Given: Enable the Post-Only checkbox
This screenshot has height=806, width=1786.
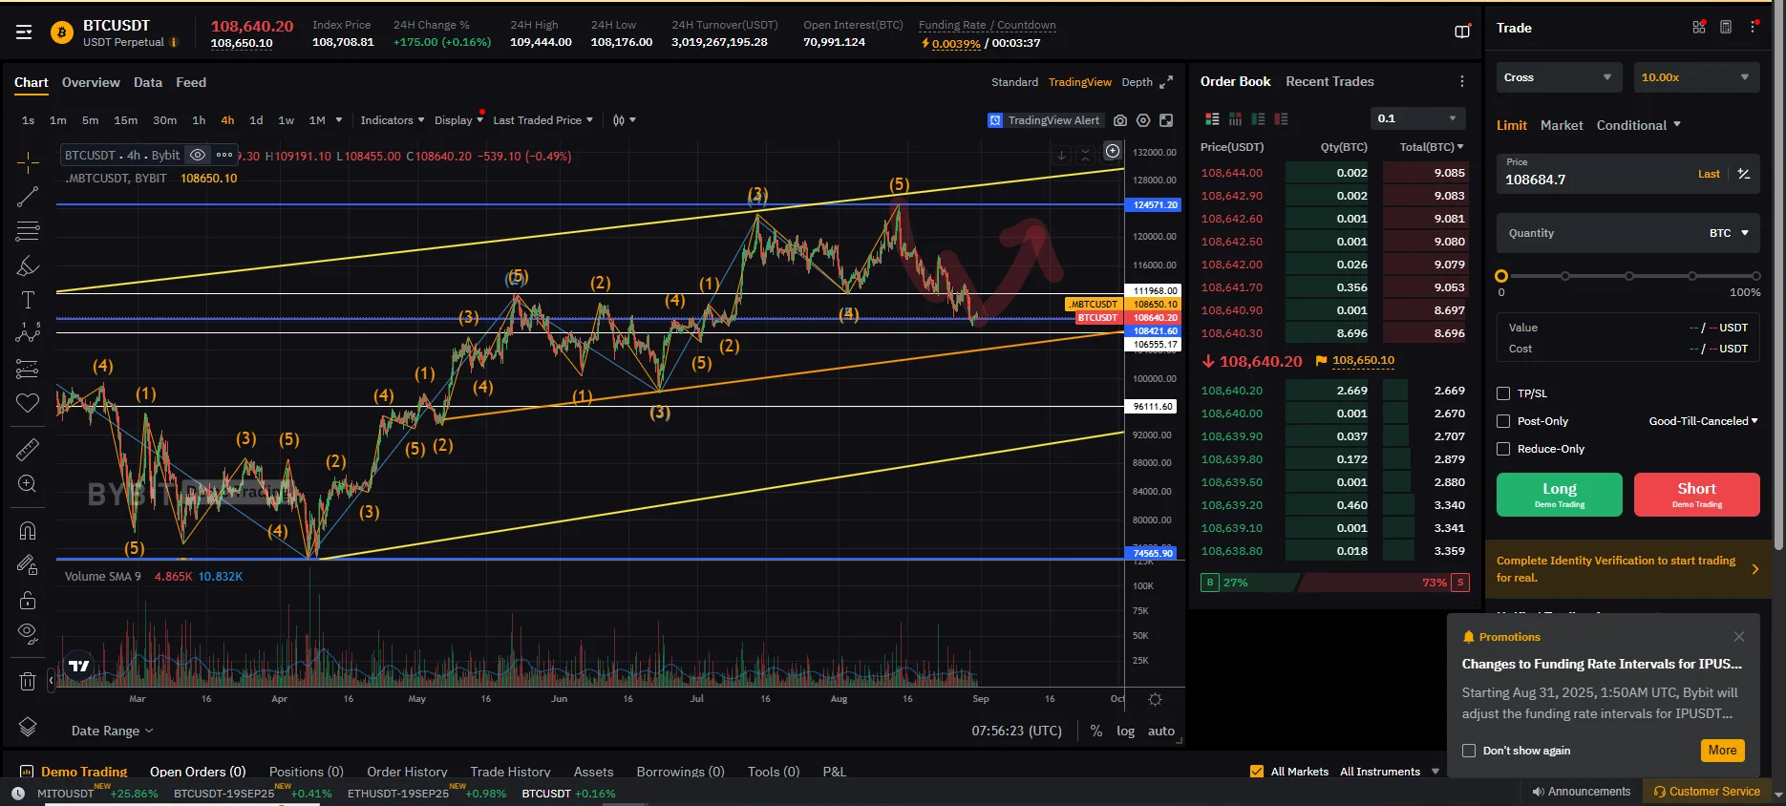Looking at the screenshot, I should [x=1503, y=421].
